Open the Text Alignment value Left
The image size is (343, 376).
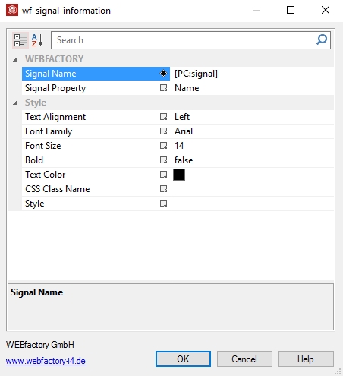point(182,117)
